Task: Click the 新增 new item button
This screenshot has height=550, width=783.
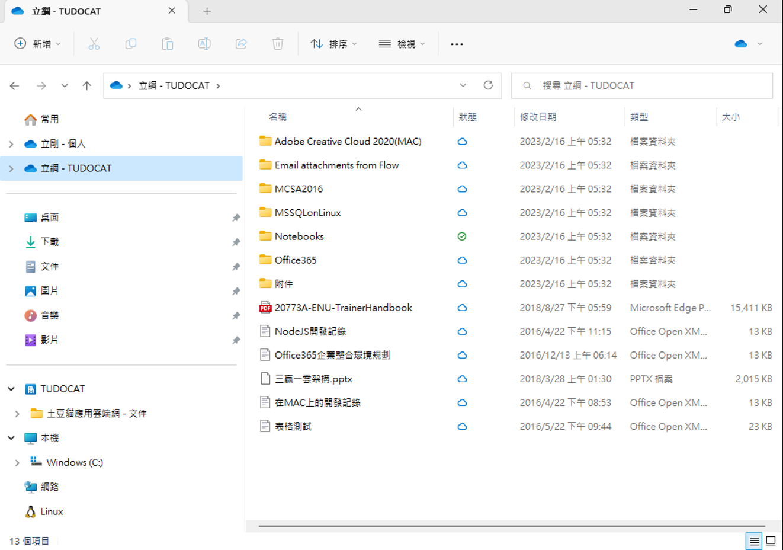Action: 38,44
